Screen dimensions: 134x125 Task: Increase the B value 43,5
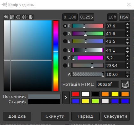pos(128,40)
